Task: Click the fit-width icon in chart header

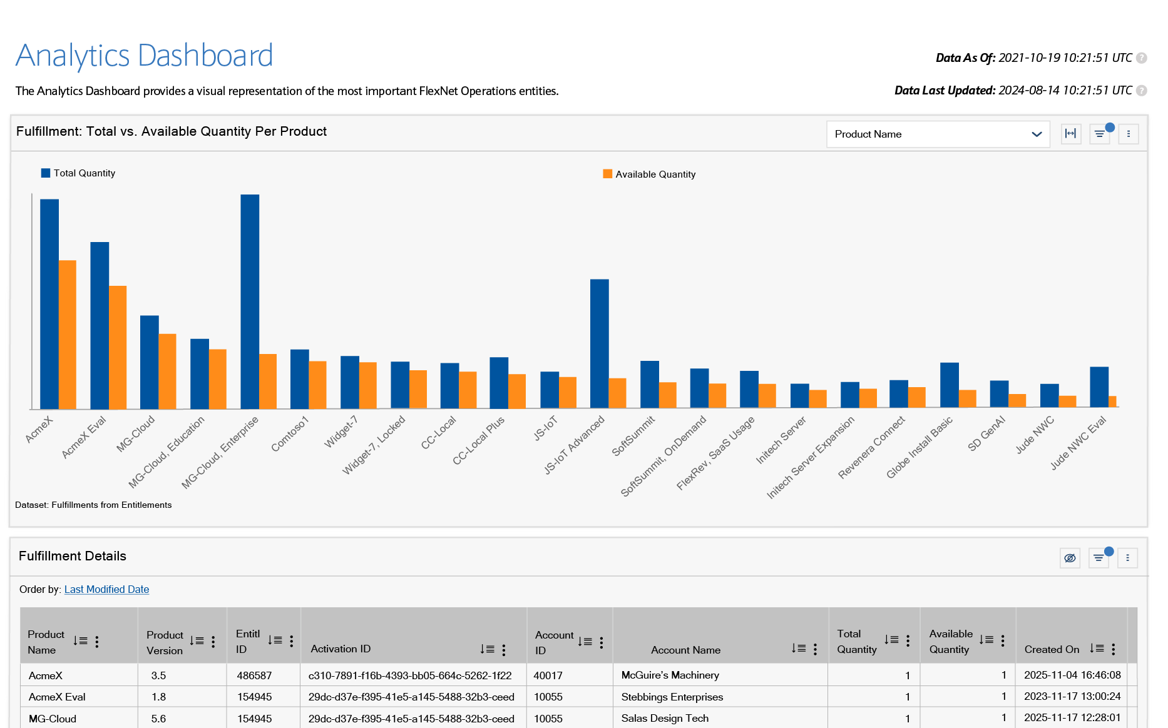Action: tap(1071, 134)
